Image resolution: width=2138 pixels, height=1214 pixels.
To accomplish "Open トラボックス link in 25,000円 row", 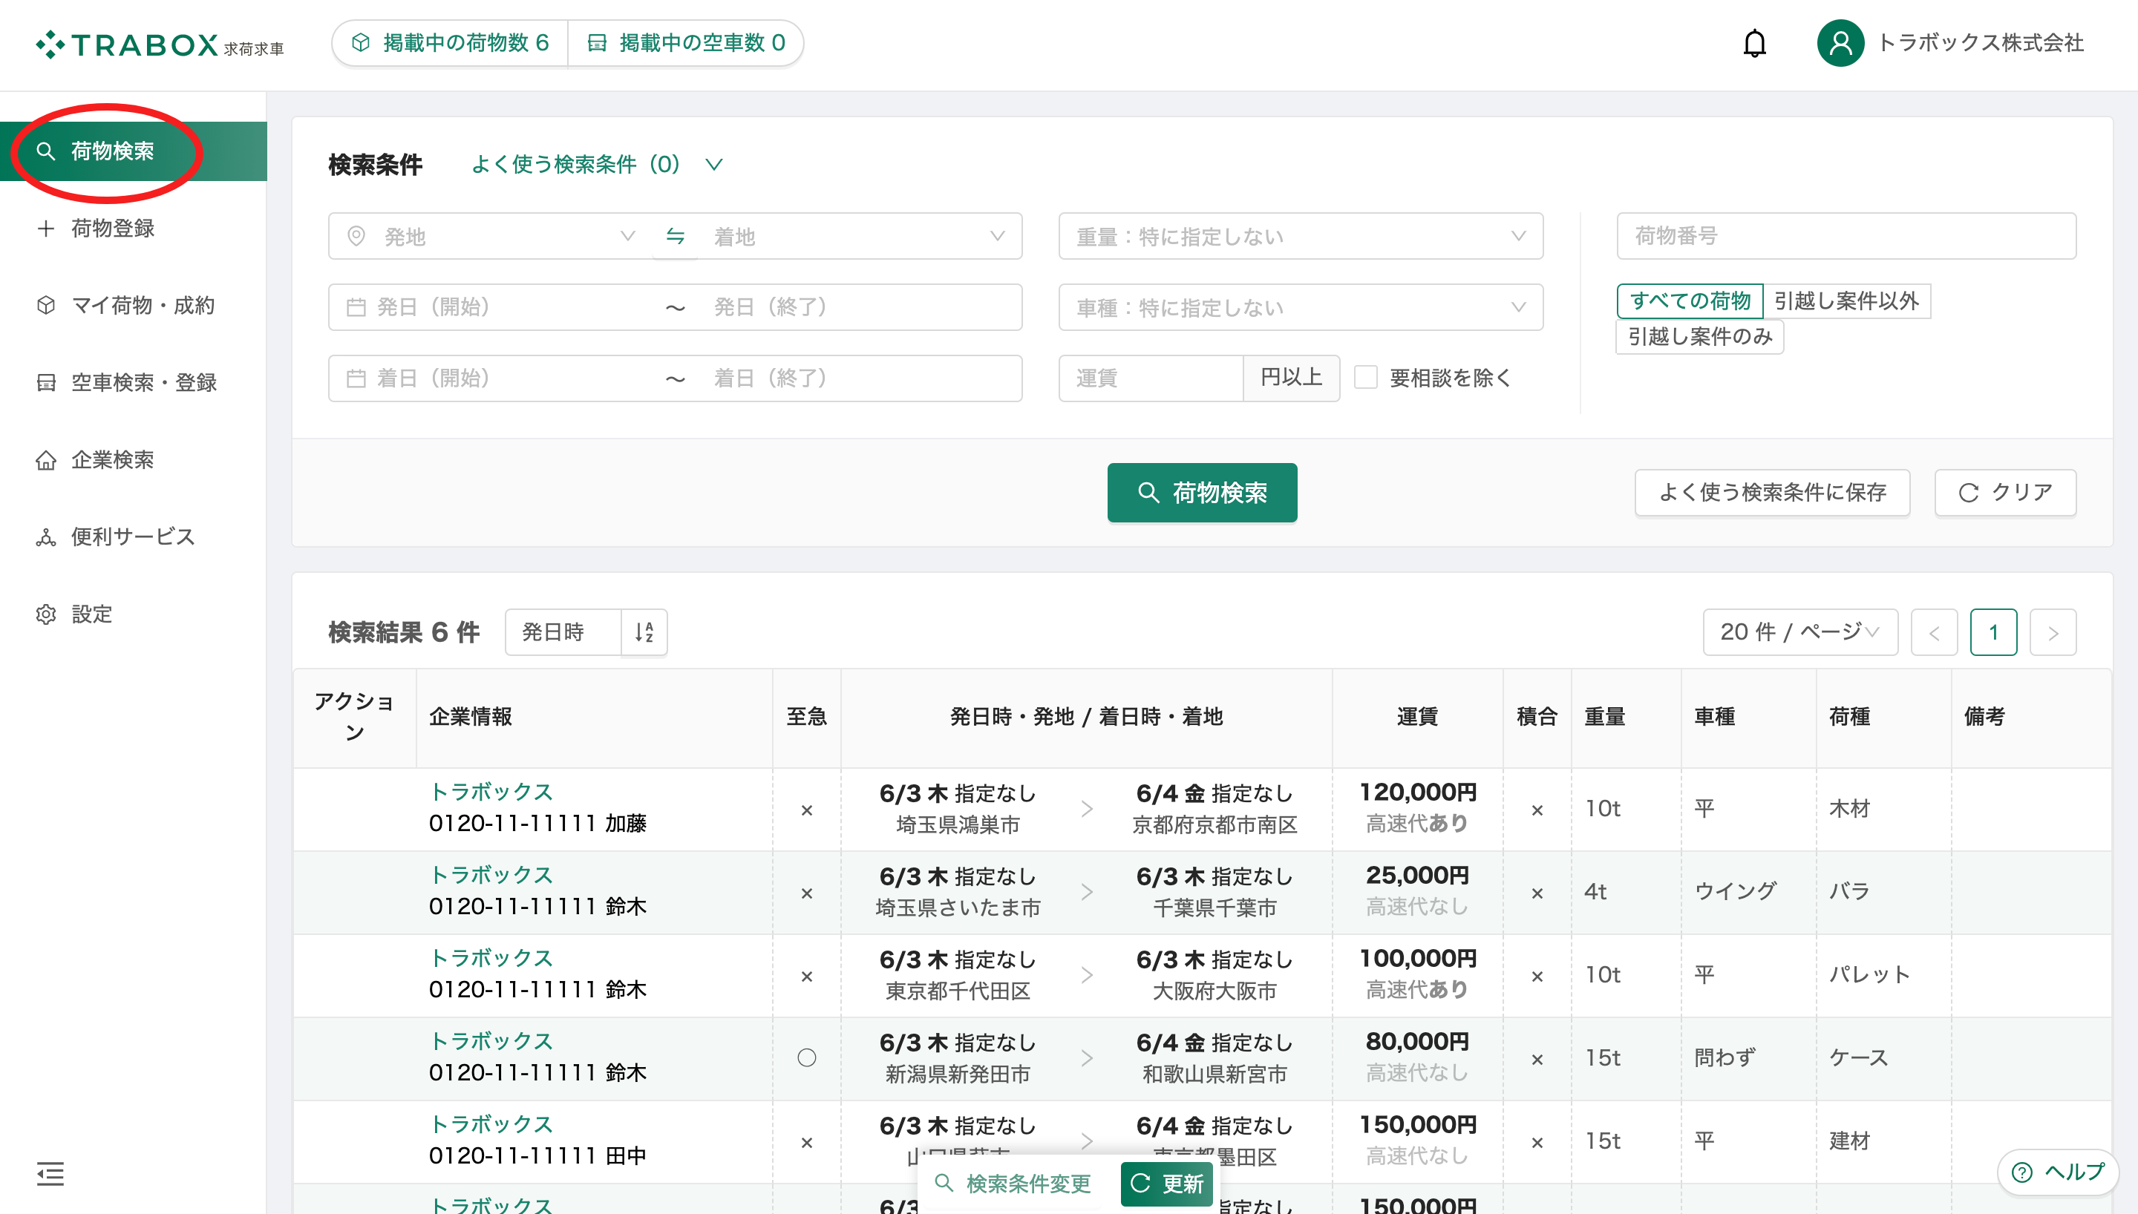I will 490,876.
